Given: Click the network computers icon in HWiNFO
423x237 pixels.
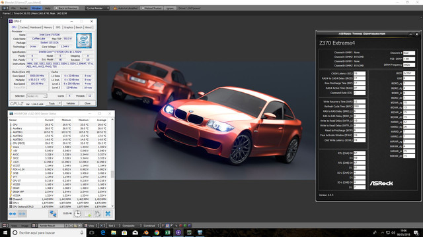Looking at the screenshot, I should [x=53, y=214].
